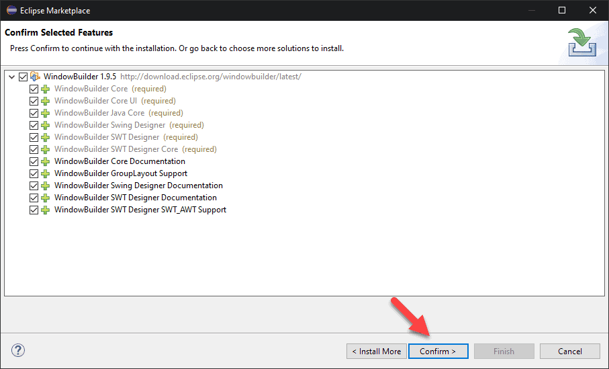The height and width of the screenshot is (369, 609).
Task: Select WindowBuilder SWT Designer Documentation row
Action: click(136, 197)
